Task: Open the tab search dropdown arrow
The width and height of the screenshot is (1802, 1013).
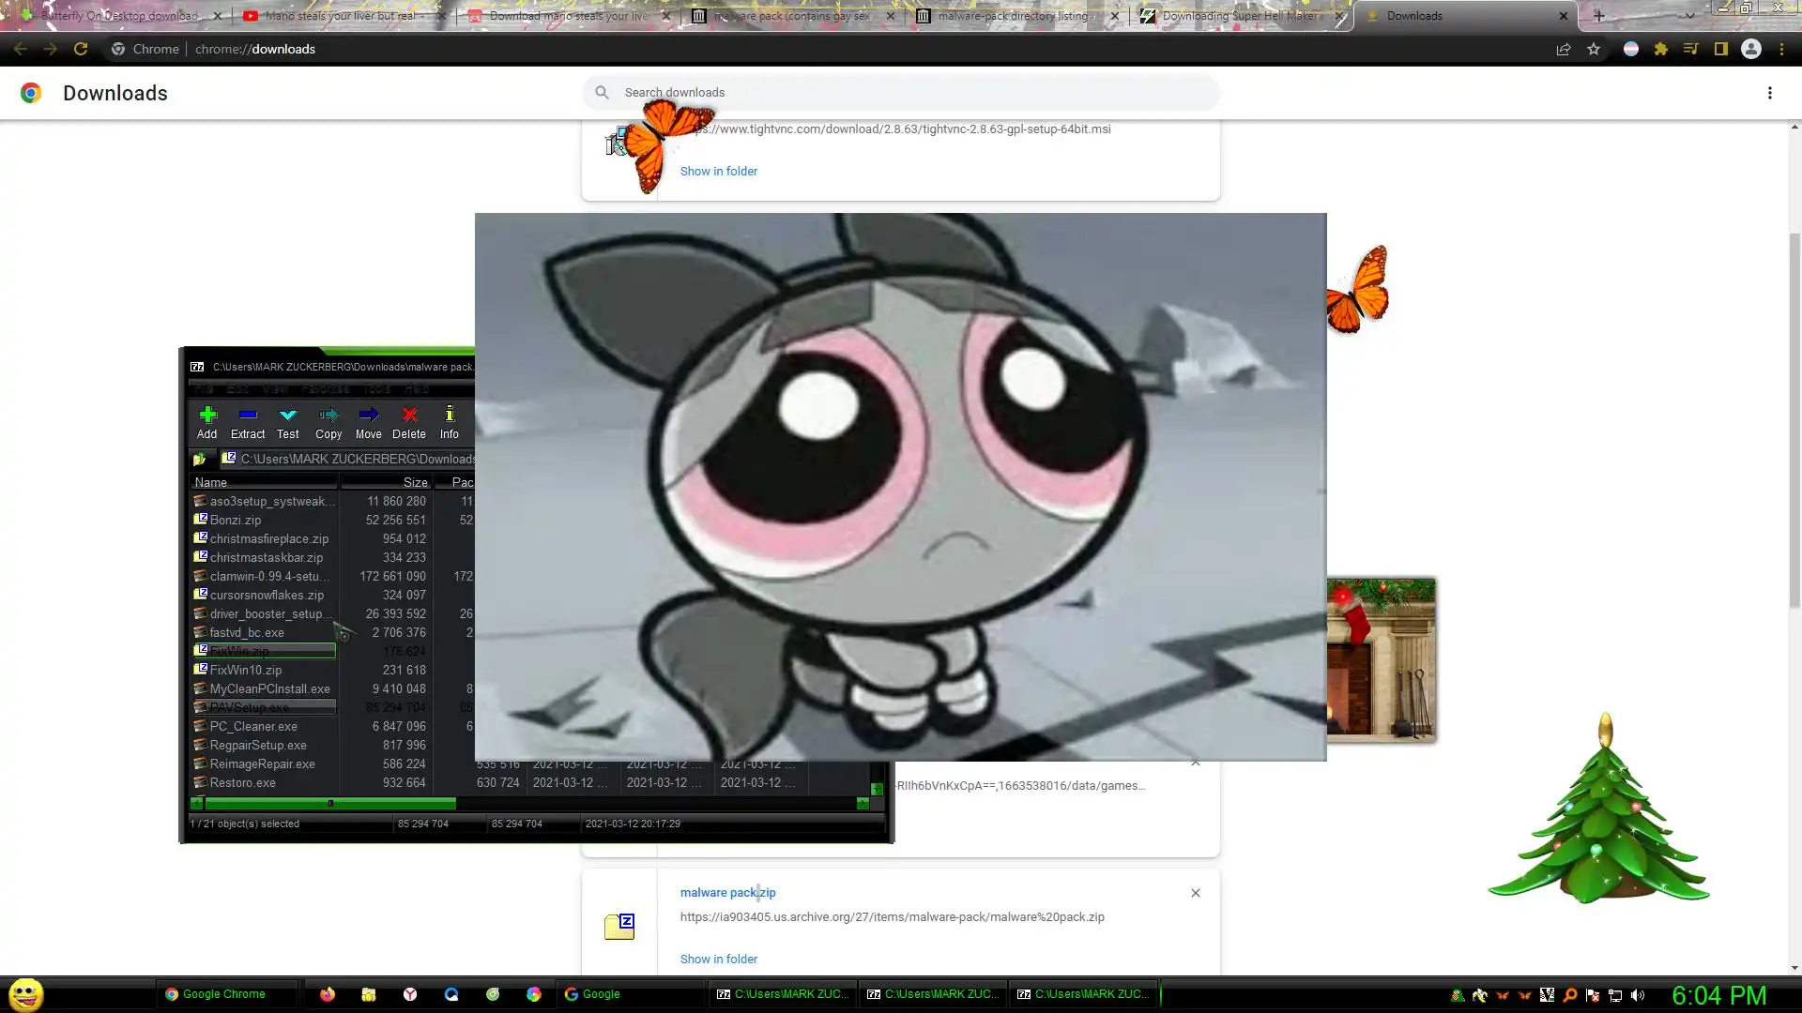Action: click(x=1689, y=15)
